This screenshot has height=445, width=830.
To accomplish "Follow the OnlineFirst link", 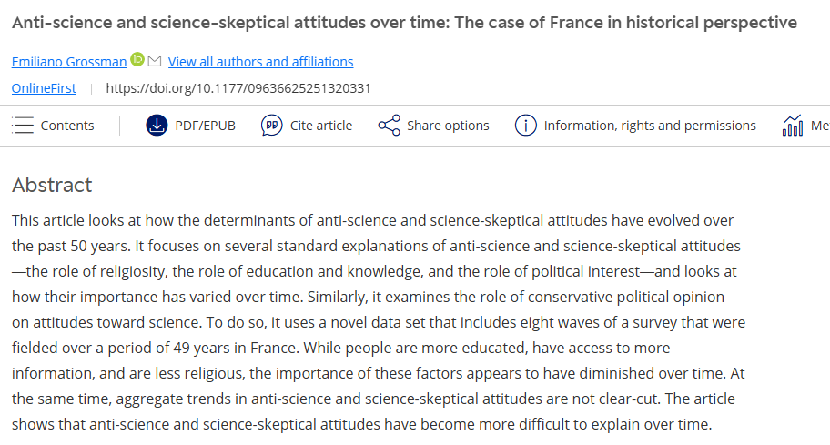I will coord(44,88).
